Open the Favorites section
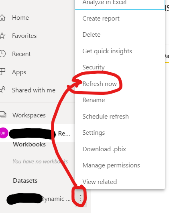 (x=24, y=36)
